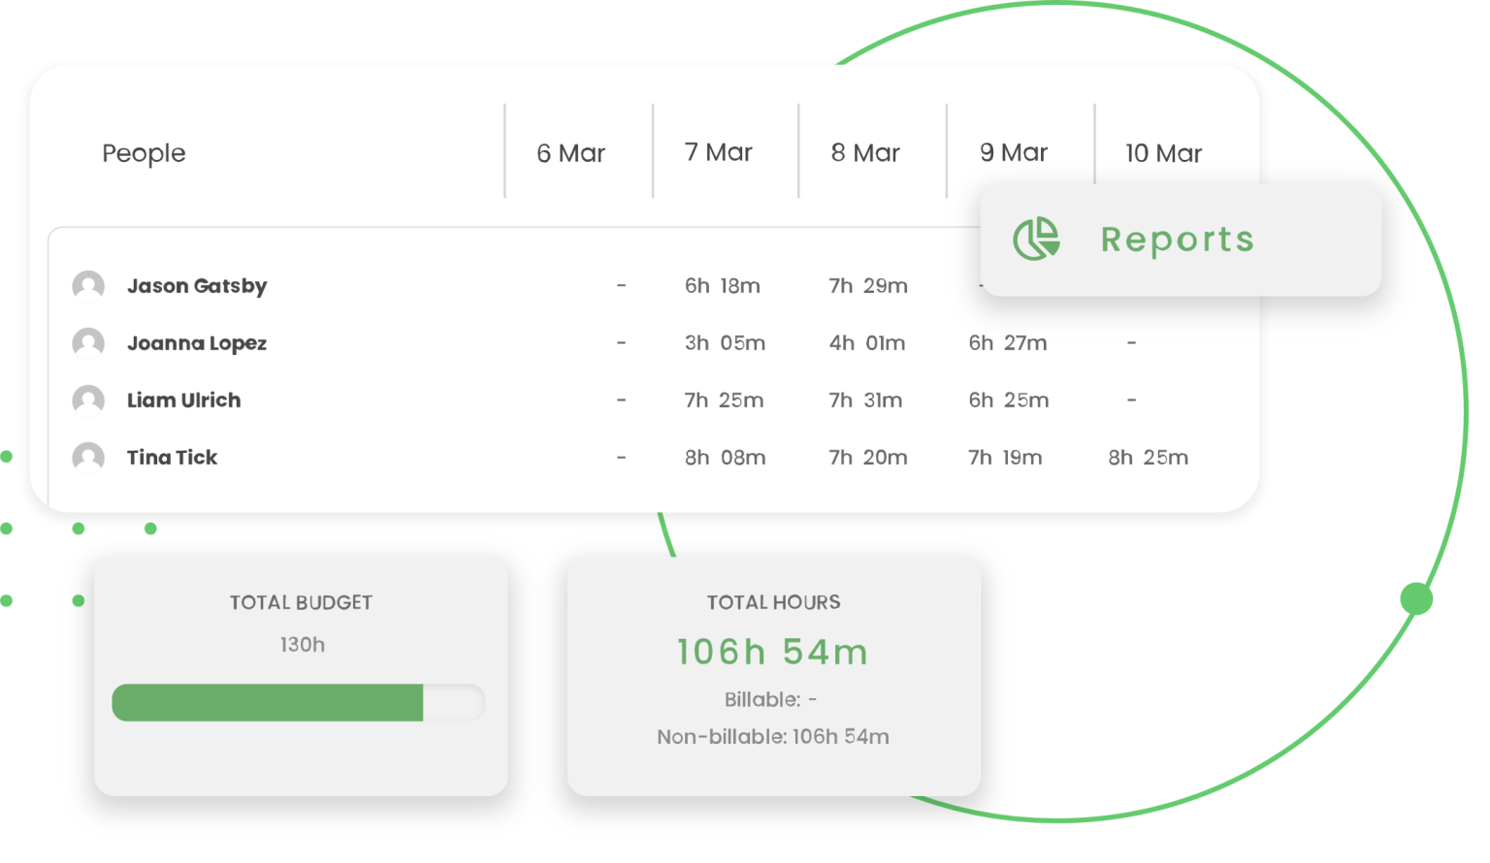The height and width of the screenshot is (863, 1490).
Task: Select the green dot on the circle
Action: tap(1415, 599)
